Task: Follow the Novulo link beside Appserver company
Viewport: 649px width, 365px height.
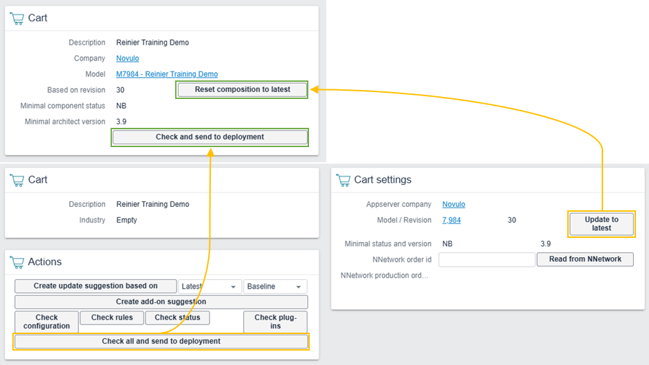Action: click(x=453, y=204)
